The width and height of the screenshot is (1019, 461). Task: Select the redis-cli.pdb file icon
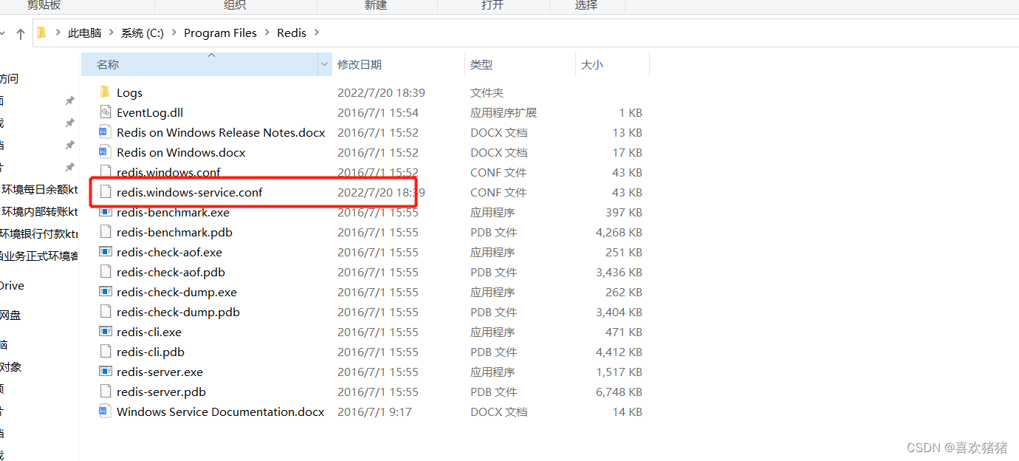(105, 352)
